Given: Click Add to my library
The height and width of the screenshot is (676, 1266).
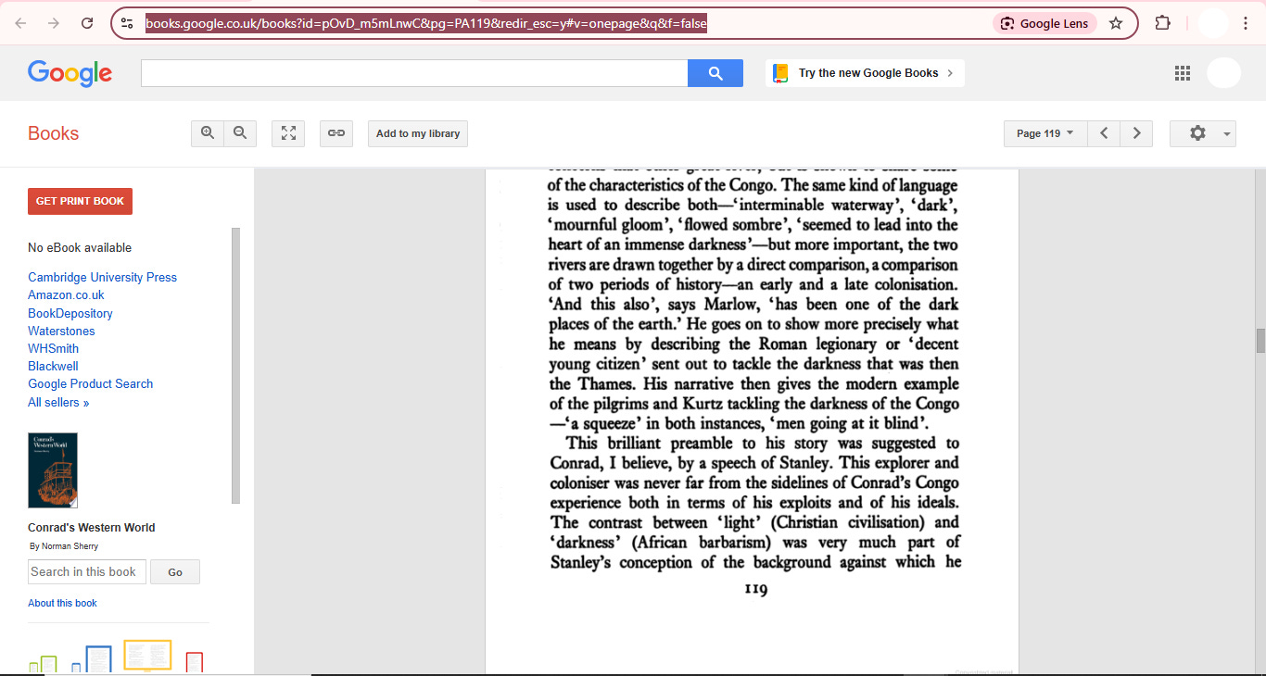Looking at the screenshot, I should (418, 133).
